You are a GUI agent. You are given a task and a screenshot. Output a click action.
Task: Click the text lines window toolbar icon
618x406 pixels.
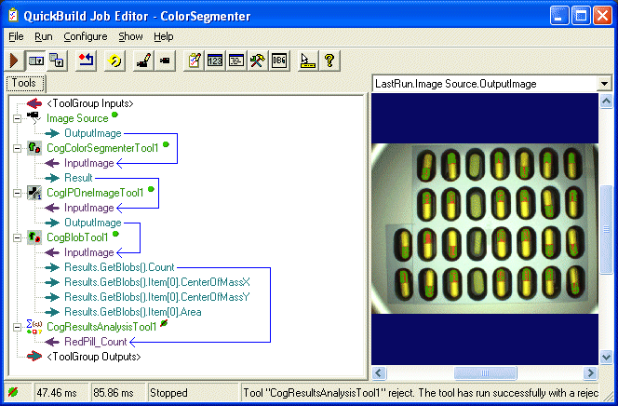click(x=236, y=61)
